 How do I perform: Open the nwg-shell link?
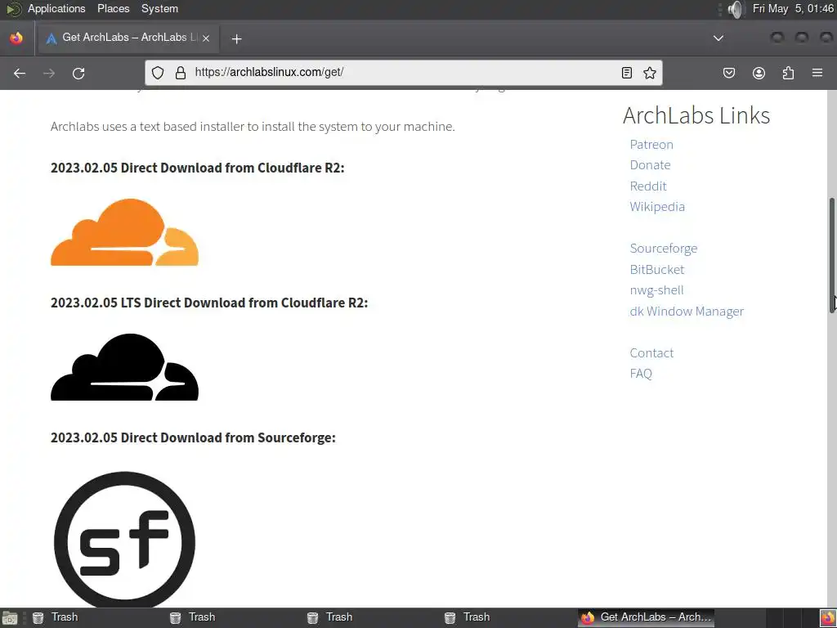click(656, 290)
